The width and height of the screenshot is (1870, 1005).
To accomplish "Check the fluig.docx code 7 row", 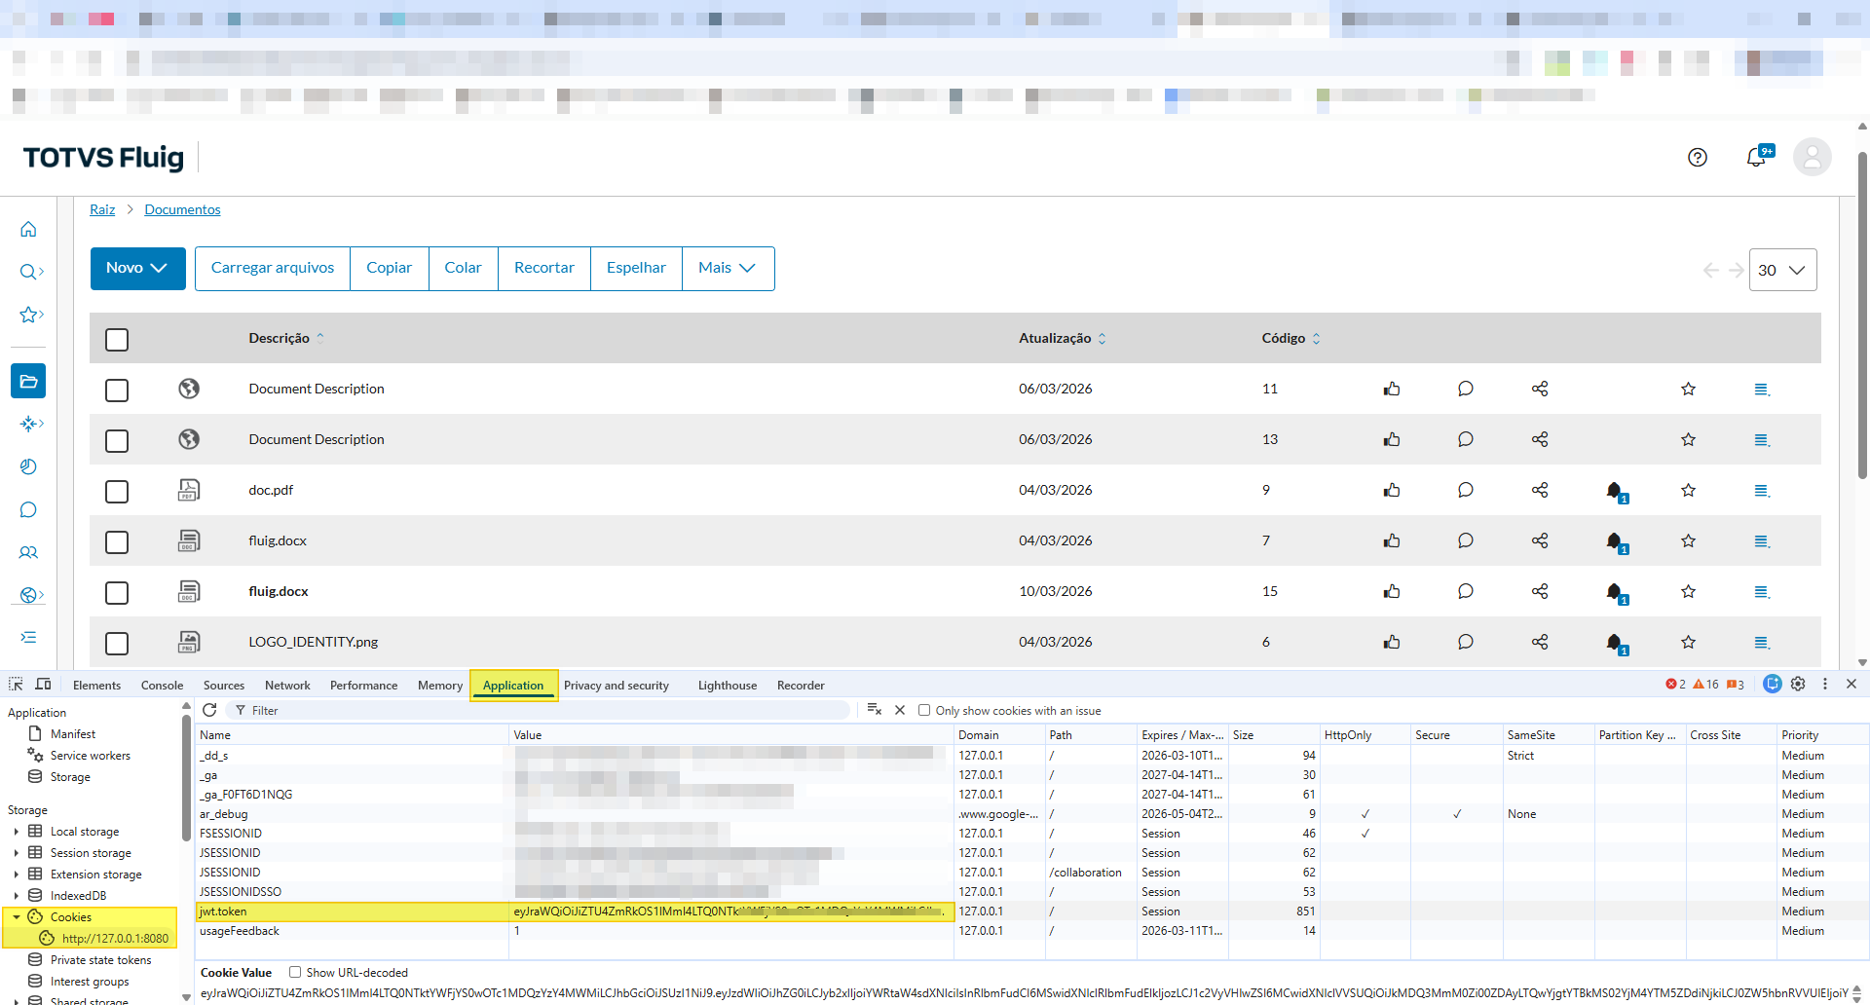I will click(x=117, y=541).
